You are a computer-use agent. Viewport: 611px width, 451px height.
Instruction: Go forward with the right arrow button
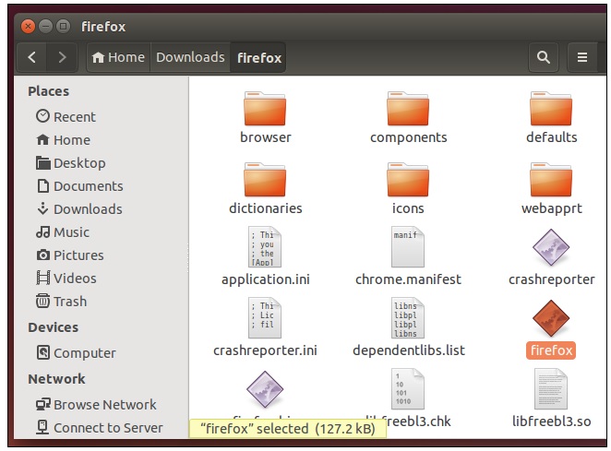coord(62,57)
